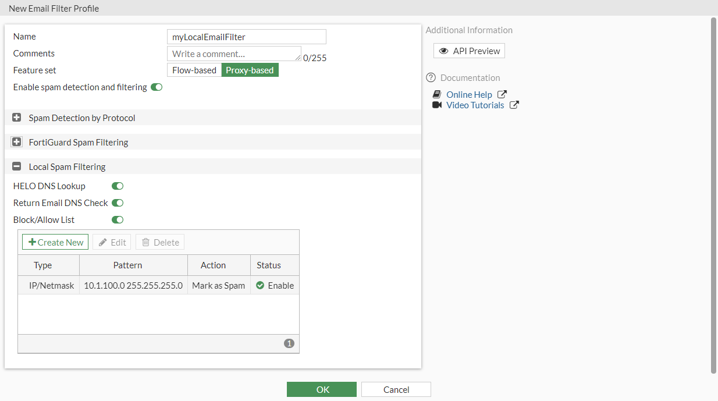Click the green Enable checkmark in Status column
This screenshot has height=401, width=718.
(260, 285)
